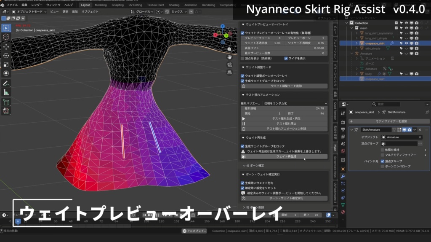Open the Material properties tab icon
The width and height of the screenshot is (431, 242).
[343, 212]
